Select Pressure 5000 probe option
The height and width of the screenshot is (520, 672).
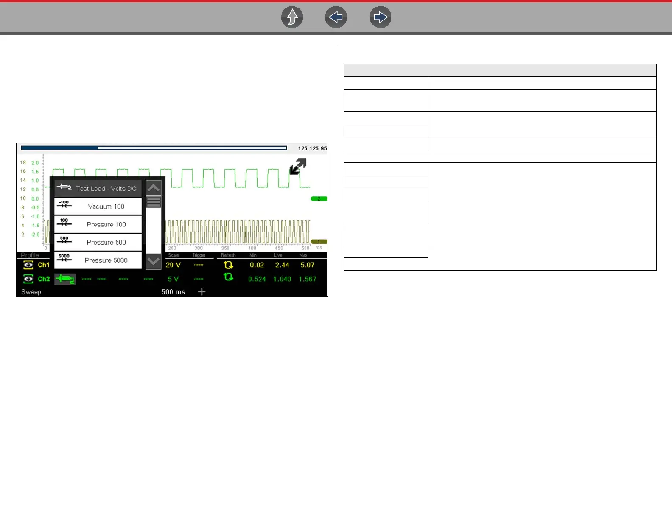pyautogui.click(x=98, y=260)
